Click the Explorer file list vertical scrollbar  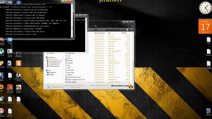click(133, 58)
